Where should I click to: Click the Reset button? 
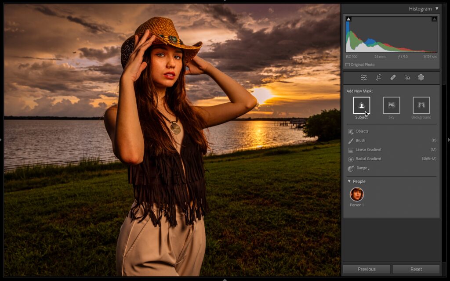pyautogui.click(x=416, y=269)
